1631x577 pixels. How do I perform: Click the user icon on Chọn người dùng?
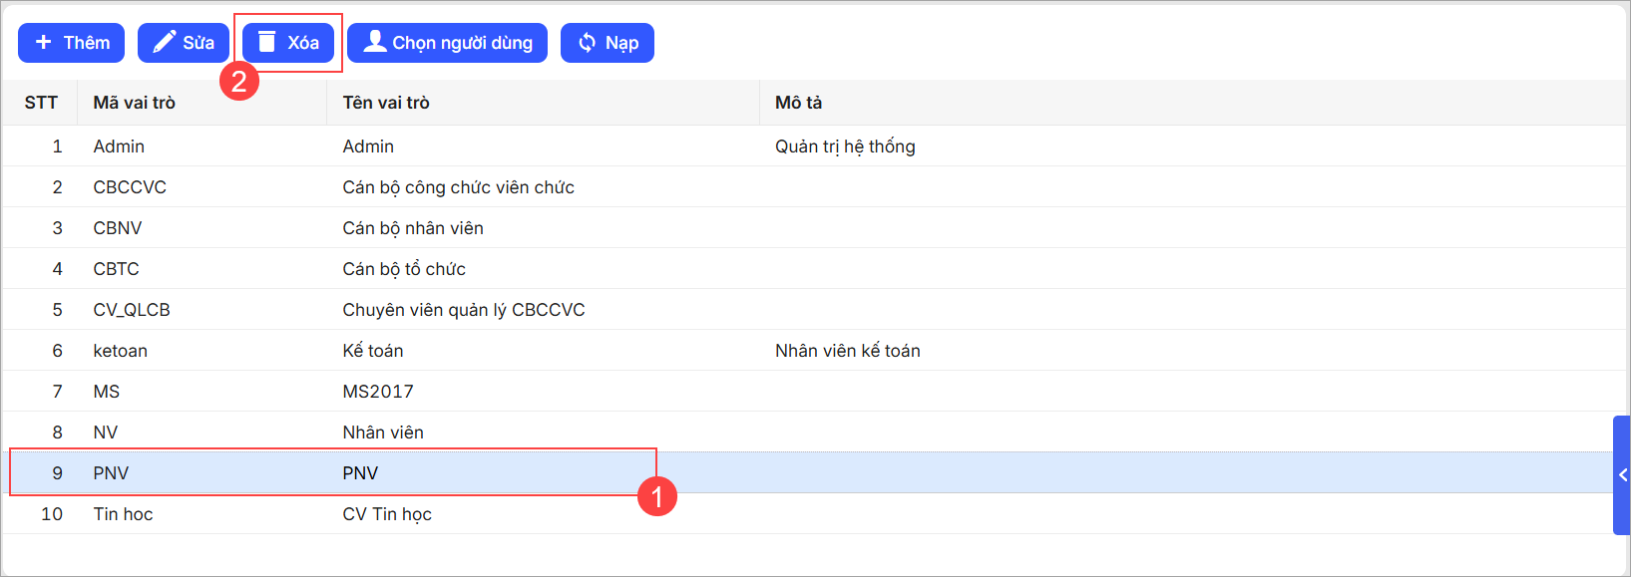(374, 42)
